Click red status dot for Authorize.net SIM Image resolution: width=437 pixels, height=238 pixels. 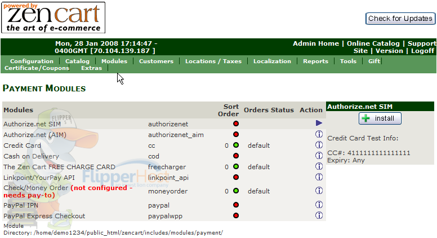point(236,124)
